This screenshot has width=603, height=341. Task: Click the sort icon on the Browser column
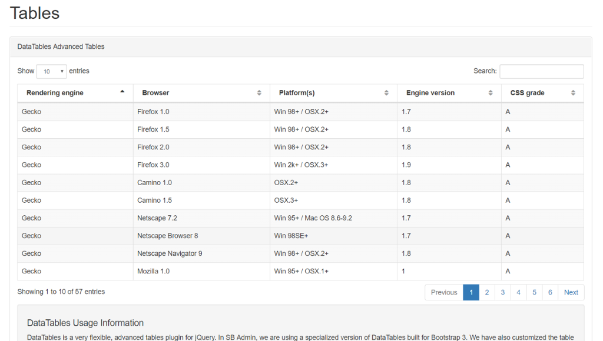[x=259, y=92]
